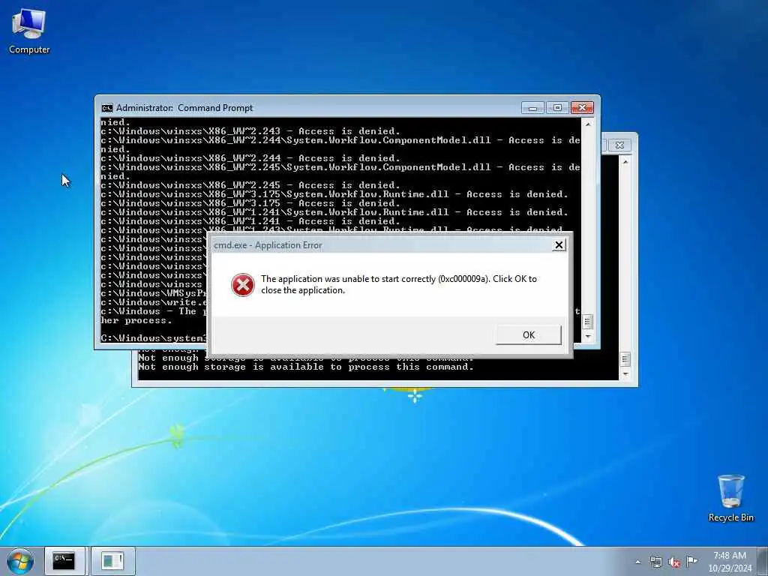768x576 pixels.
Task: Click the 'her process.' console line
Action: pos(136,321)
